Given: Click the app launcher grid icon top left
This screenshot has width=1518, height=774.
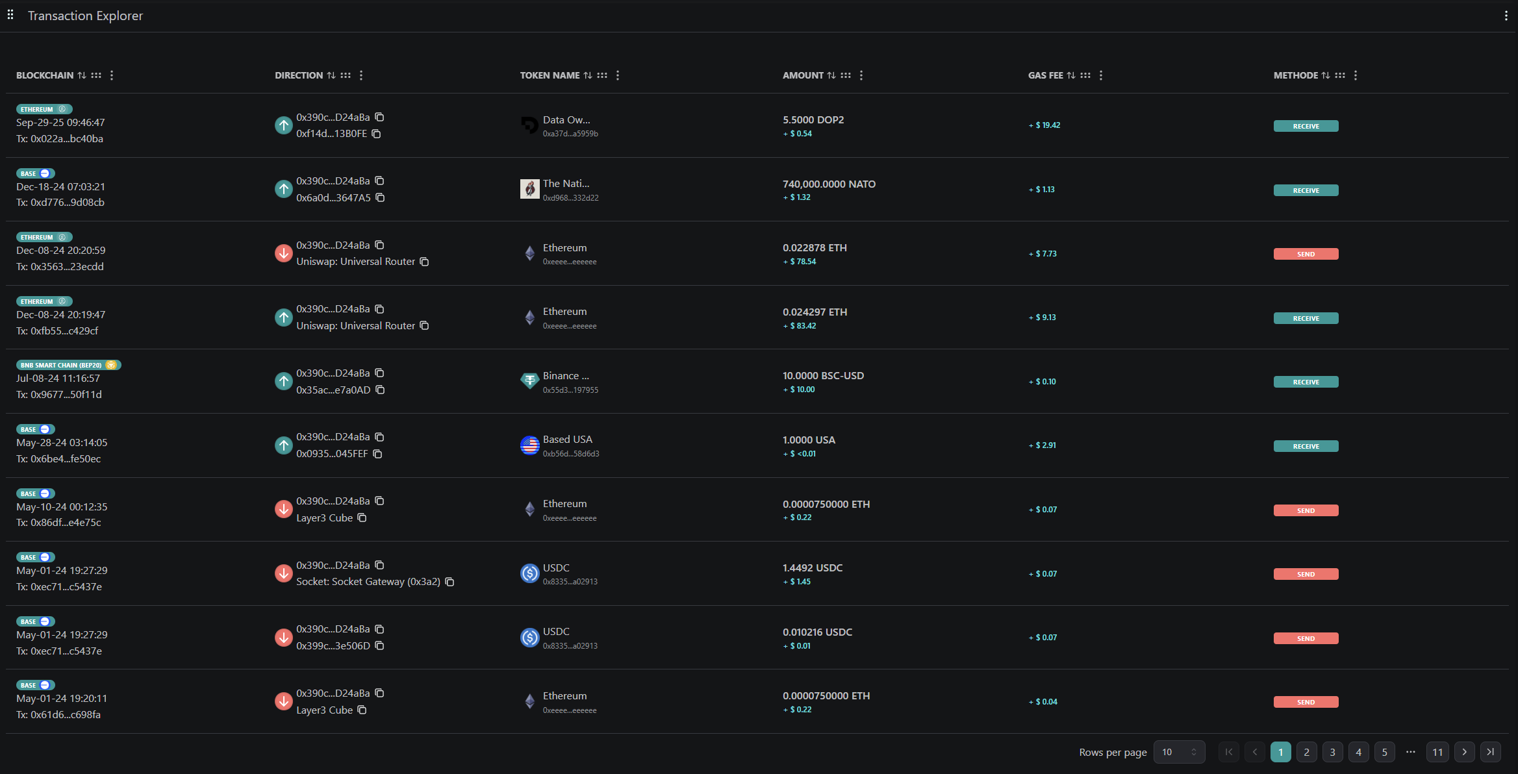Looking at the screenshot, I should tap(10, 14).
